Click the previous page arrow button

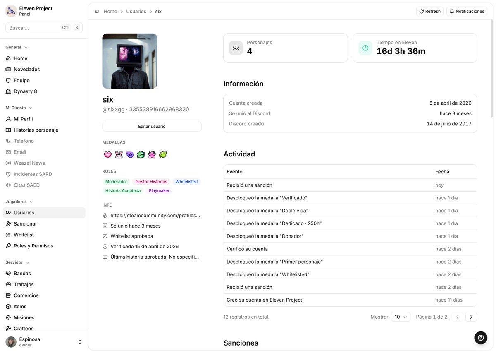pyautogui.click(x=457, y=317)
